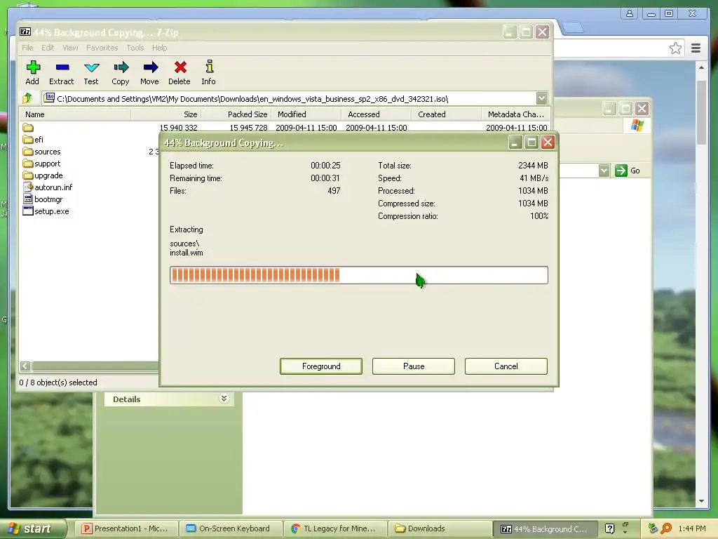718x539 pixels.
Task: Open the Chrome hamburger menu
Action: tap(696, 48)
